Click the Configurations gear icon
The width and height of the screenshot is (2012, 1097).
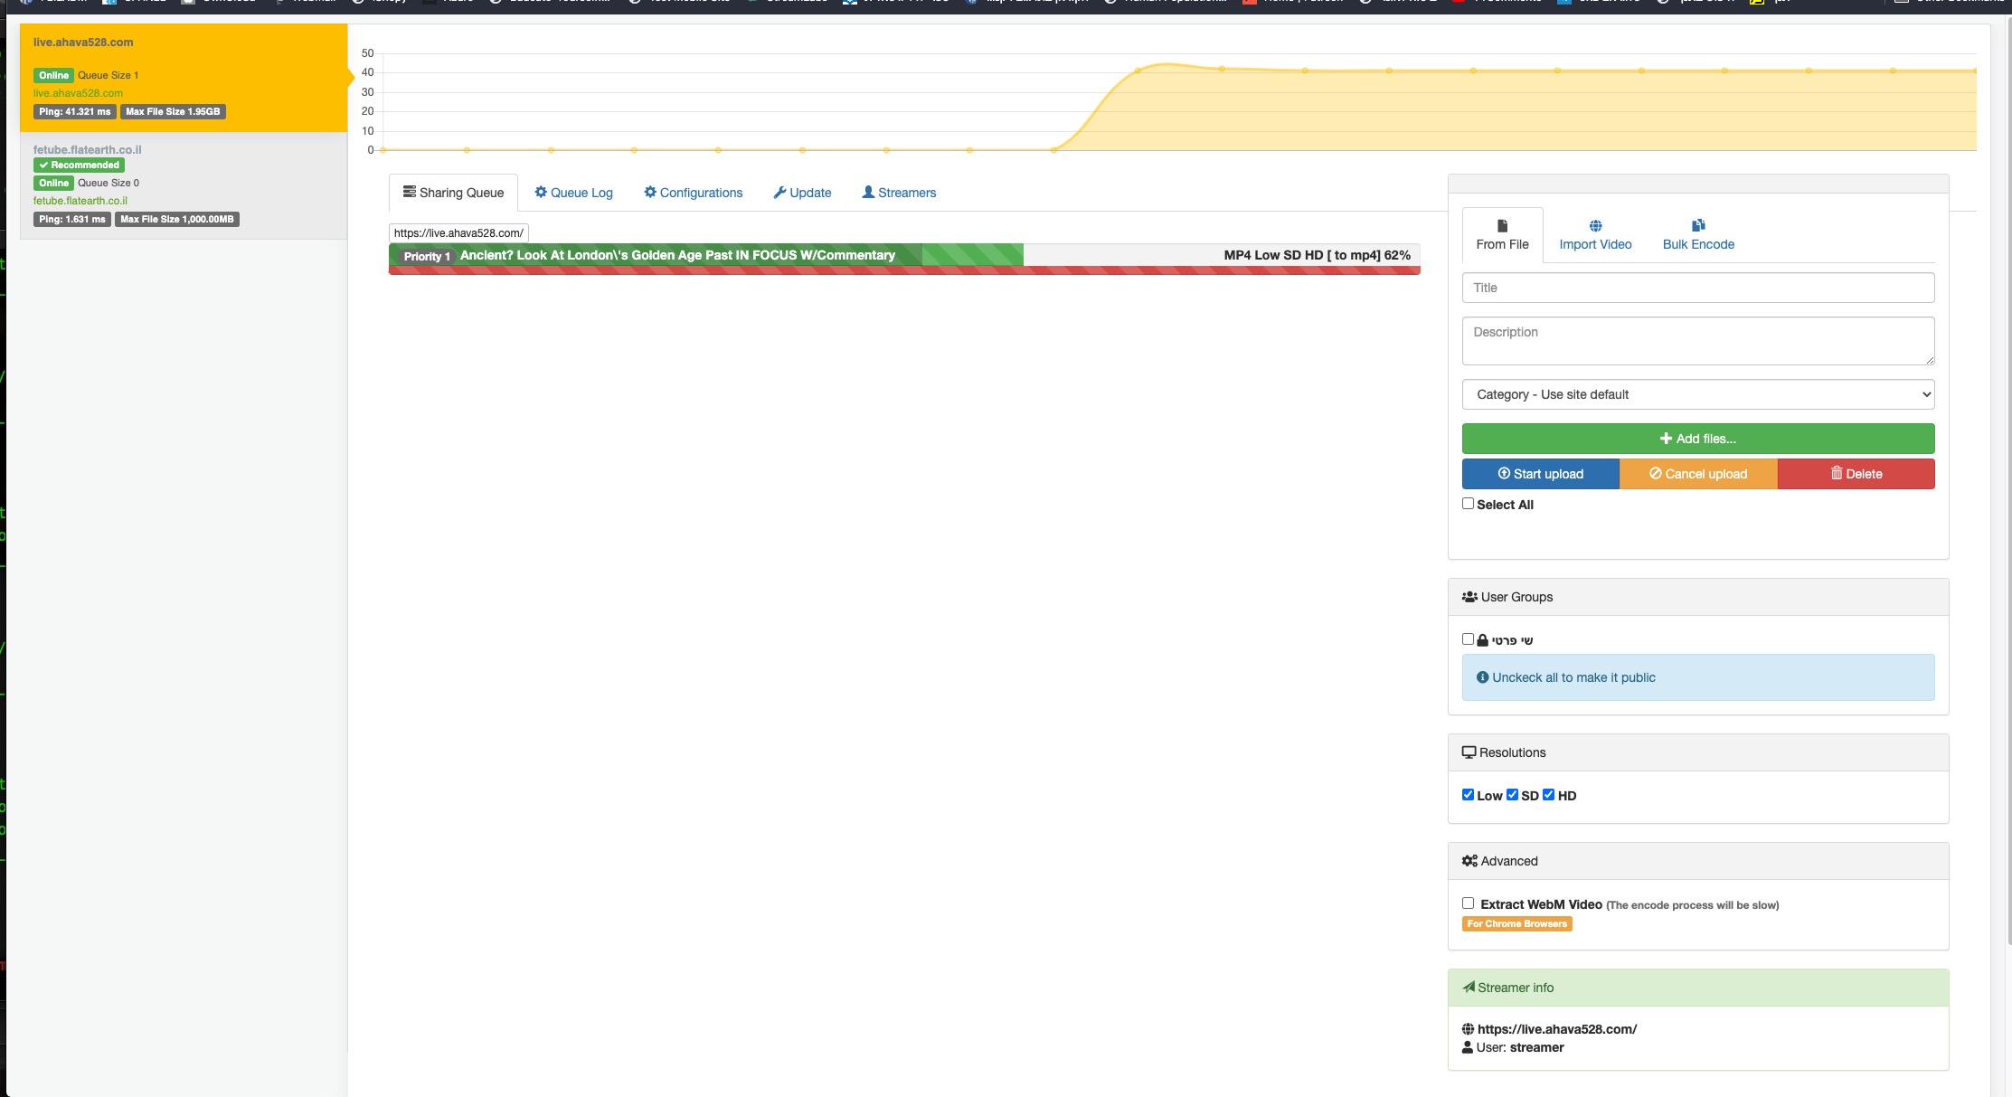pyautogui.click(x=650, y=192)
